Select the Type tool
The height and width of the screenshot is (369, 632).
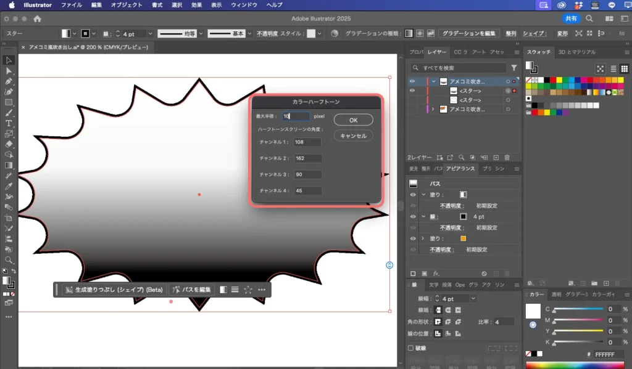9,123
